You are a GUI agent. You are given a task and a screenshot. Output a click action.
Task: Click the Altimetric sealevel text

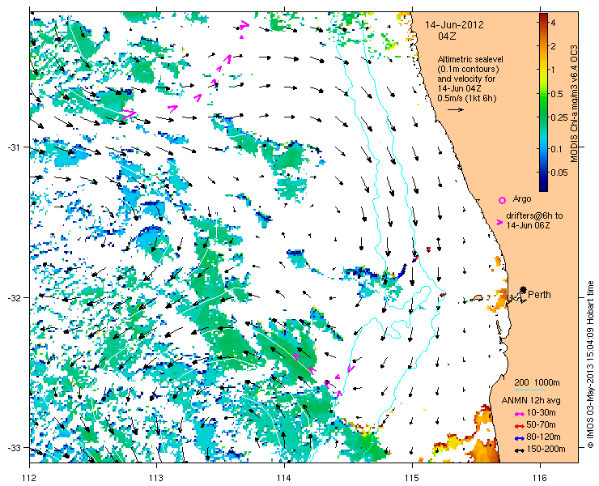pyautogui.click(x=470, y=60)
